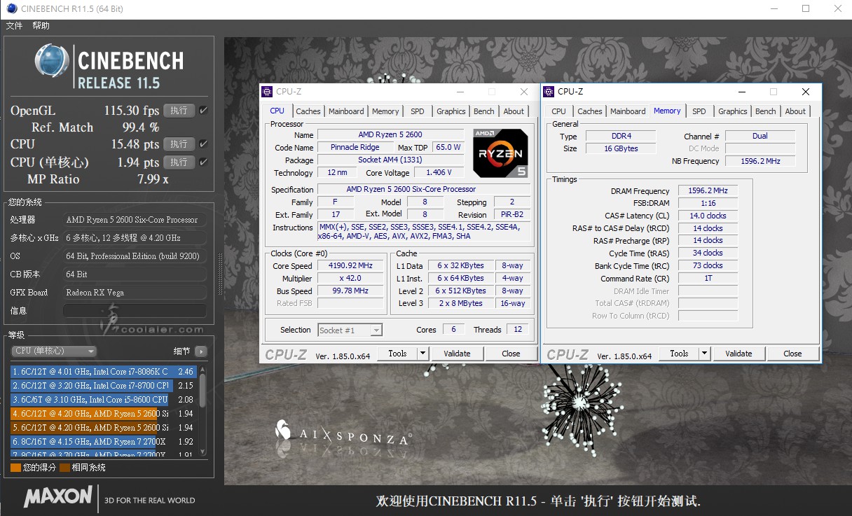The height and width of the screenshot is (516, 852).
Task: Click the Cinebench logo sphere icon
Action: (53, 61)
